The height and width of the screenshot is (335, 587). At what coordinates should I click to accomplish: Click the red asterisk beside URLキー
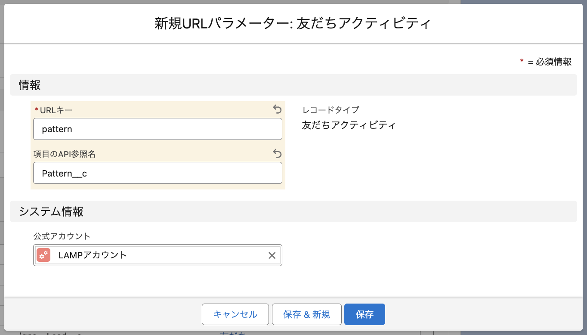click(37, 111)
